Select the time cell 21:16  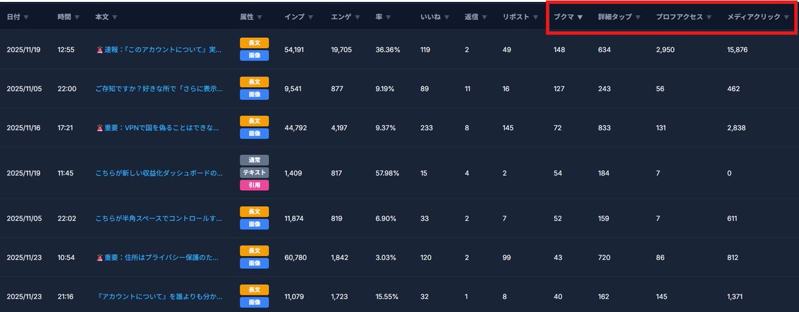[x=66, y=296]
